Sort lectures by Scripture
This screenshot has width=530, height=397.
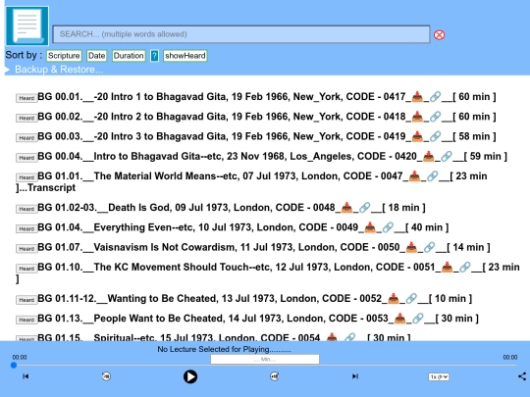(64, 56)
